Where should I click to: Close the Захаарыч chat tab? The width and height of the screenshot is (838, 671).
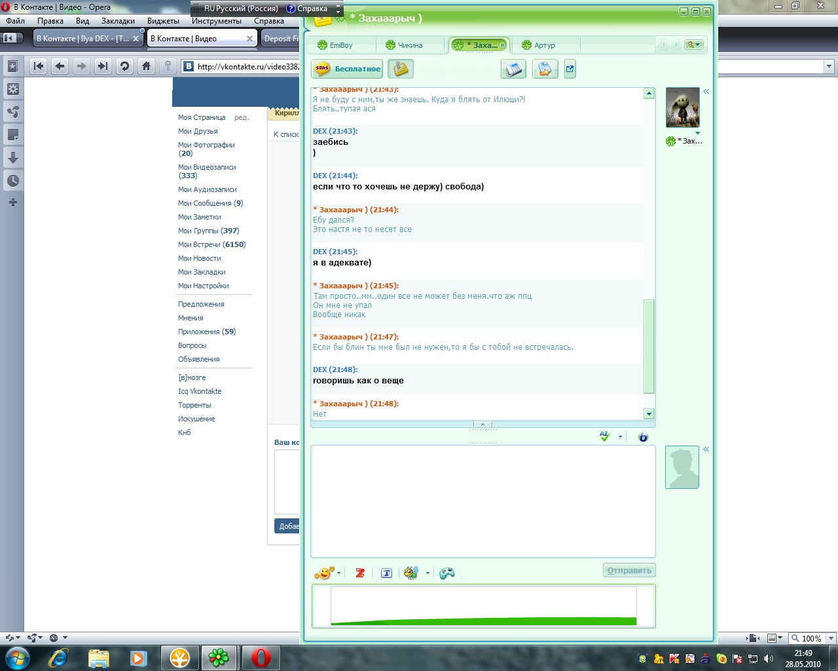pyautogui.click(x=503, y=45)
